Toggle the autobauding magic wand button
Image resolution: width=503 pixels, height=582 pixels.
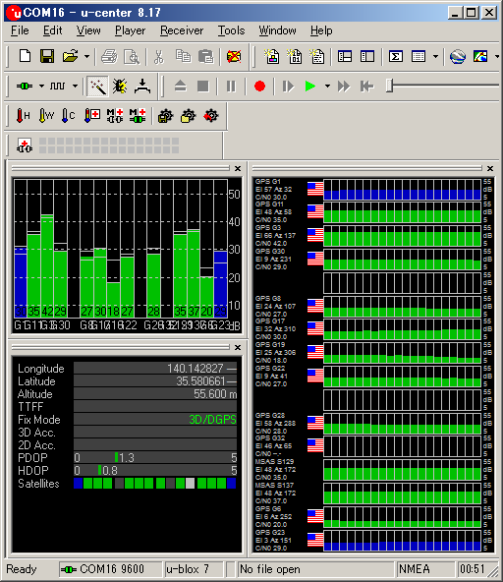pos(97,87)
